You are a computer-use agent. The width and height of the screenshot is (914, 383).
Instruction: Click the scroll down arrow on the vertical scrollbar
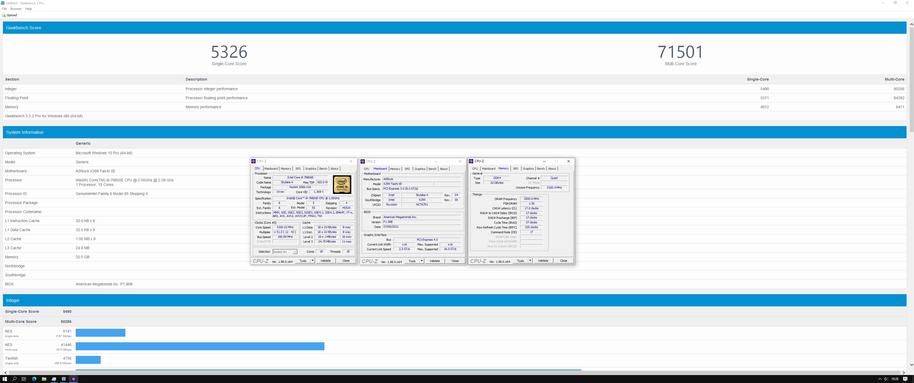[911, 365]
